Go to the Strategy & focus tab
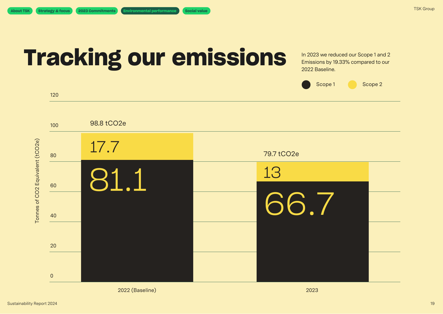This screenshot has height=314, width=443. point(54,11)
